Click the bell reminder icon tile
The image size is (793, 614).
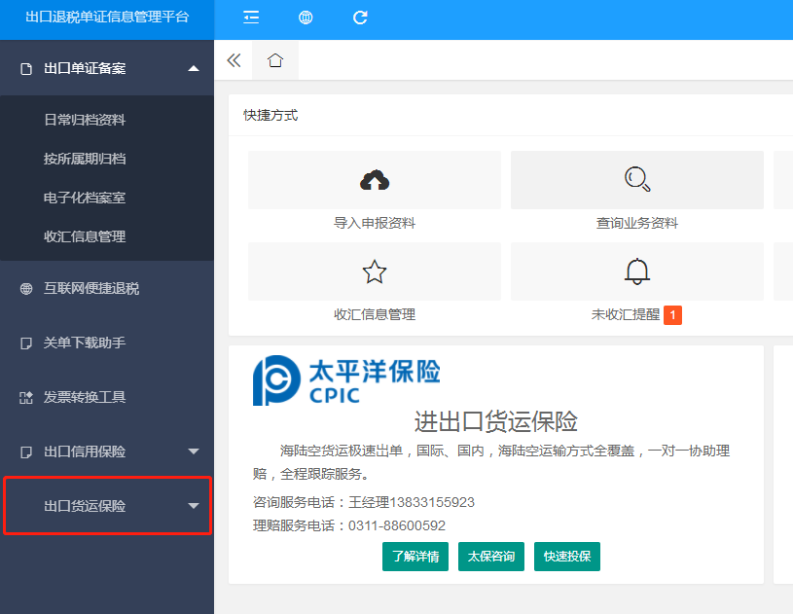[637, 271]
